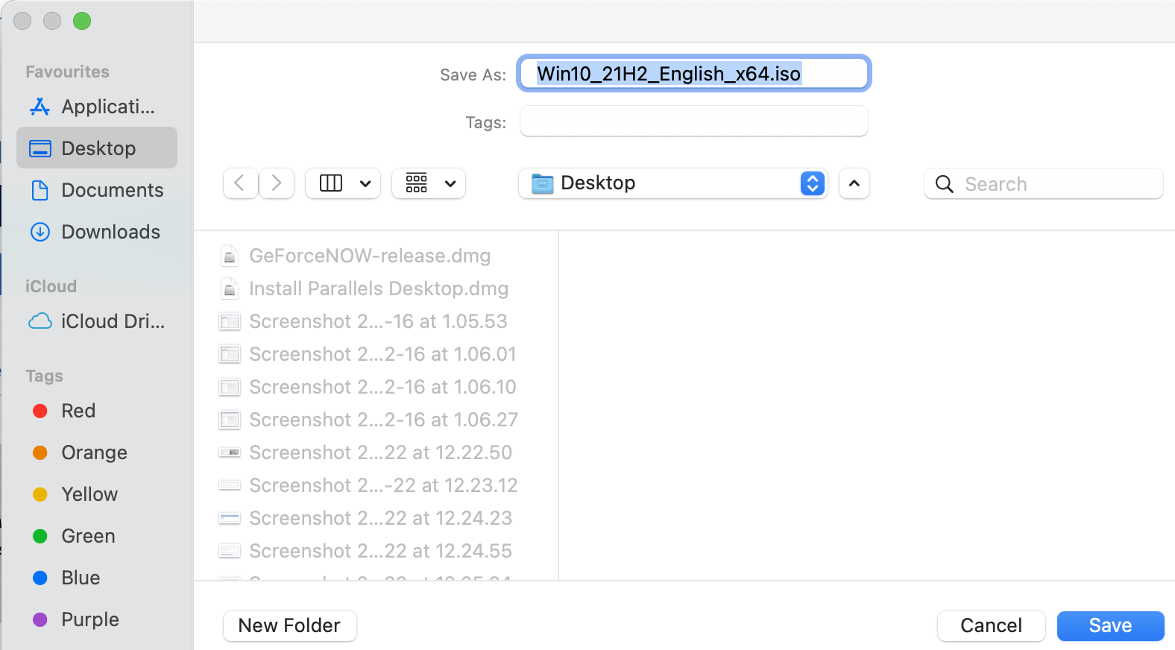Click the Save button
The height and width of the screenshot is (650, 1175).
[x=1110, y=625]
